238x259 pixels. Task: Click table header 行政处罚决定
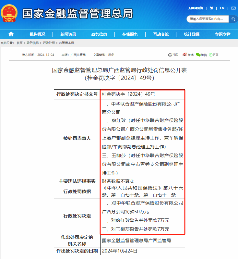77,216
